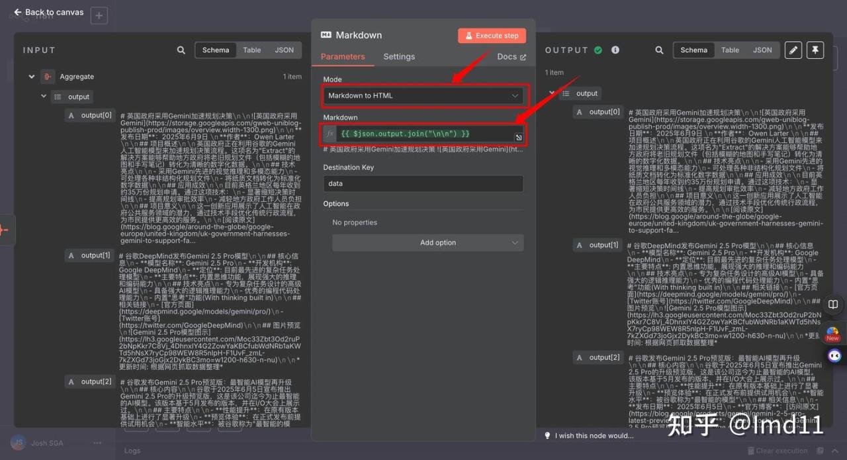Click the Aggregate node icon
This screenshot has height=460, width=847.
[47, 77]
